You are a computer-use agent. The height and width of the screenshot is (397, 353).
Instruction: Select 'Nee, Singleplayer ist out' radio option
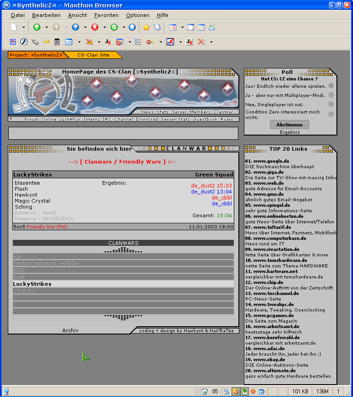click(x=331, y=104)
